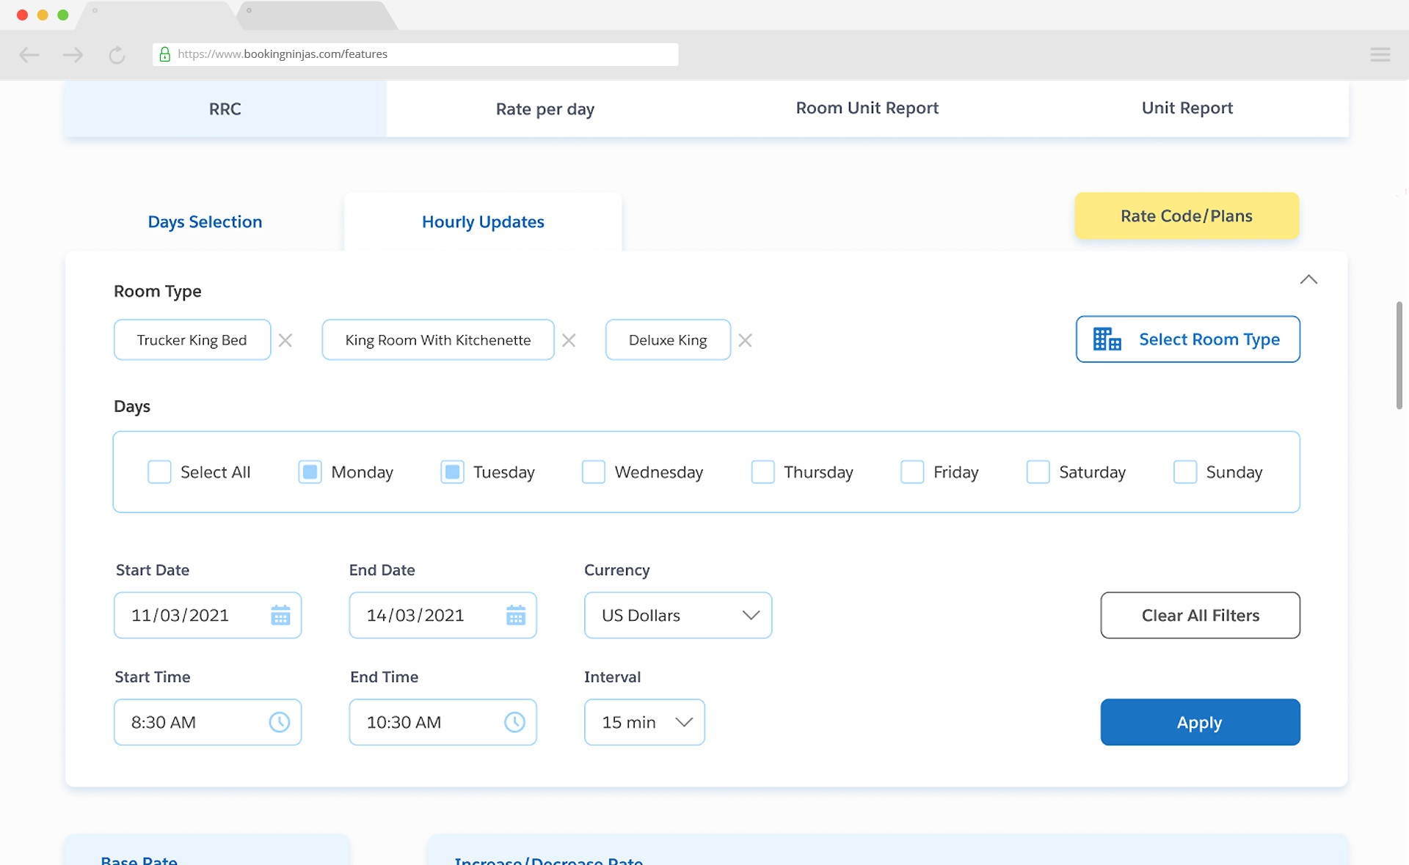1409x865 pixels.
Task: Remove Deluxe King room type tag
Action: pyautogui.click(x=747, y=340)
